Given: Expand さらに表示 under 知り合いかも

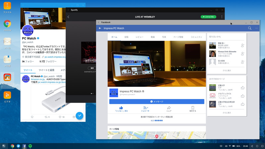Looking at the screenshot, I should tap(227, 71).
